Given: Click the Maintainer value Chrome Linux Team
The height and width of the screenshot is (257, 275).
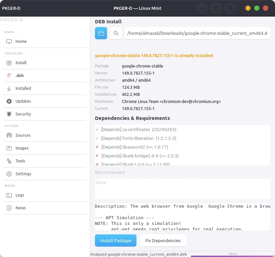Looking at the screenshot, I should (x=171, y=102).
